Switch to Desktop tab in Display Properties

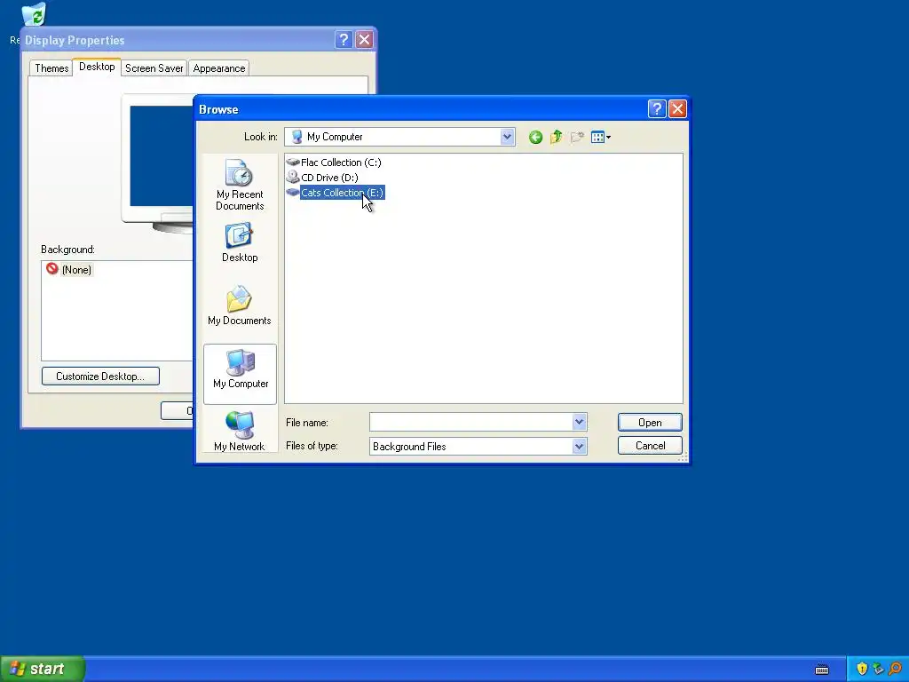pyautogui.click(x=97, y=67)
